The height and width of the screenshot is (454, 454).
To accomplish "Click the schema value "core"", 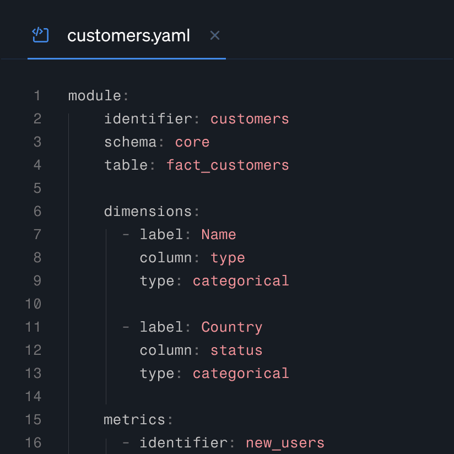I will coord(192,142).
